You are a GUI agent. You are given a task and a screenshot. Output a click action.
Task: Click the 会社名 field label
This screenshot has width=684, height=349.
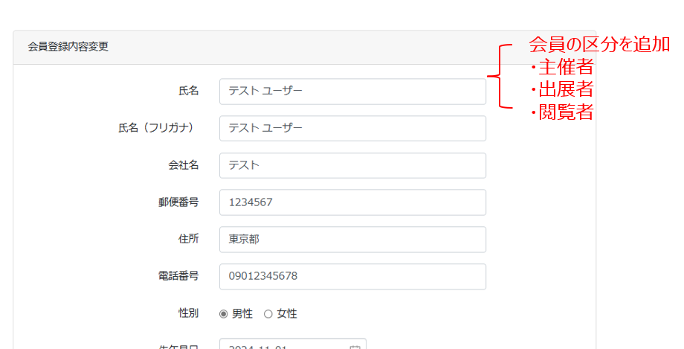pyautogui.click(x=183, y=165)
